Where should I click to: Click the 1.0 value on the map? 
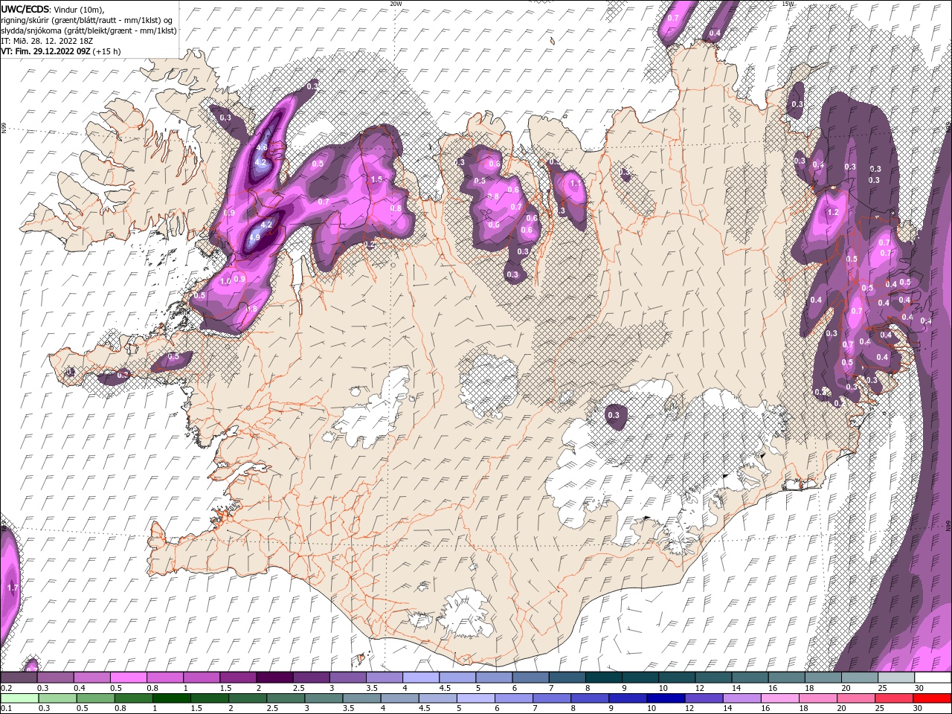pos(225,282)
